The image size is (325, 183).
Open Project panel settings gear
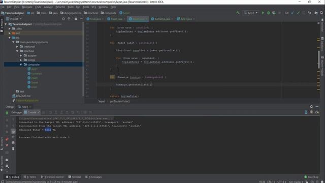click(x=76, y=19)
